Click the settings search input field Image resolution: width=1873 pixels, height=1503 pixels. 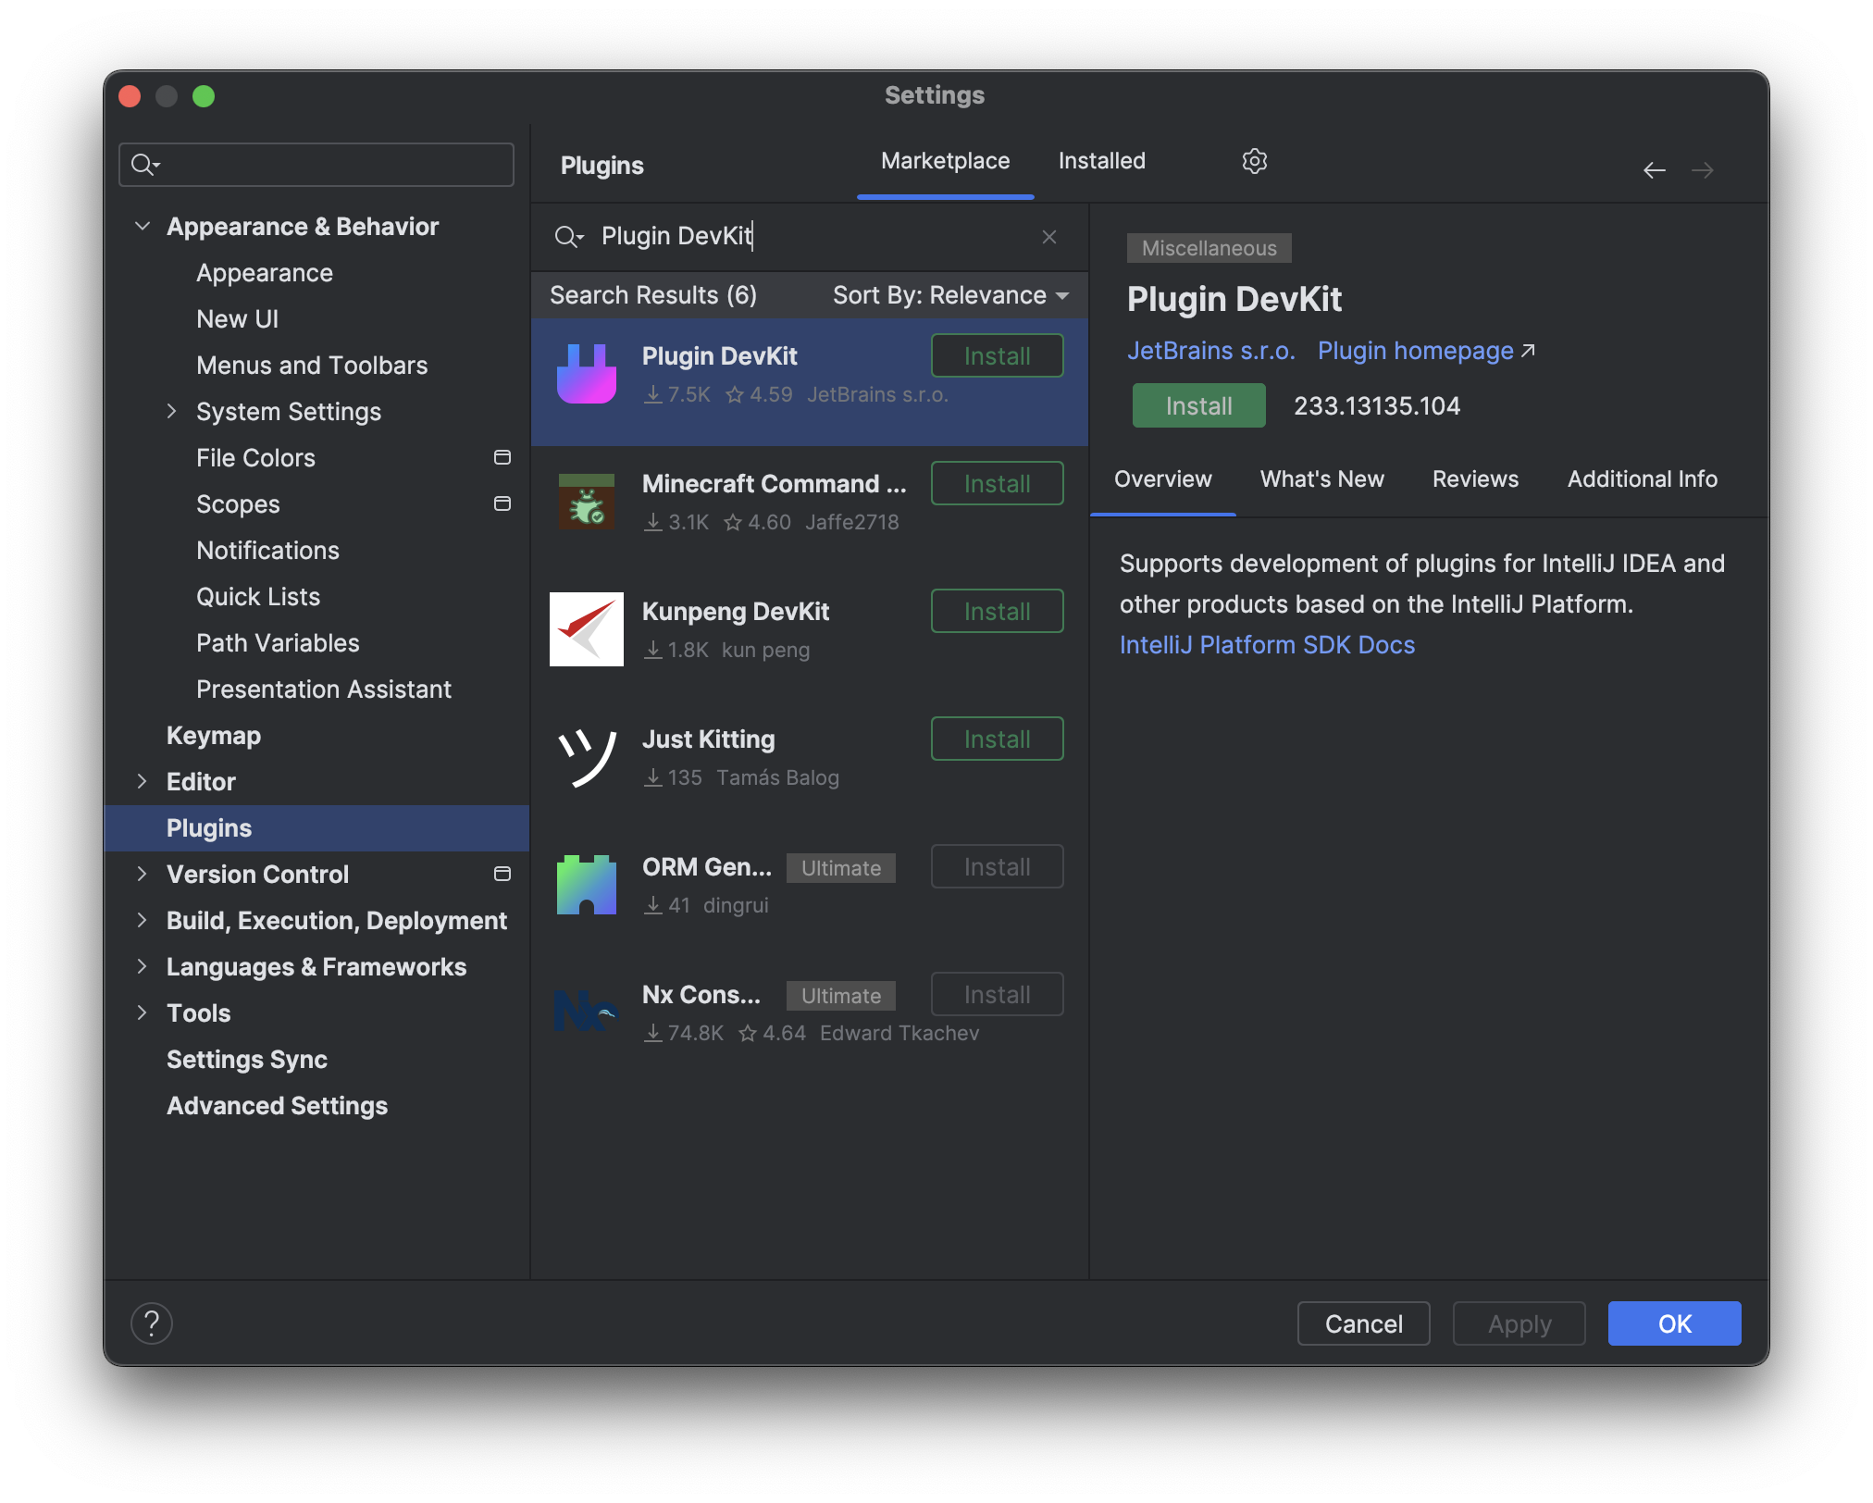click(316, 165)
